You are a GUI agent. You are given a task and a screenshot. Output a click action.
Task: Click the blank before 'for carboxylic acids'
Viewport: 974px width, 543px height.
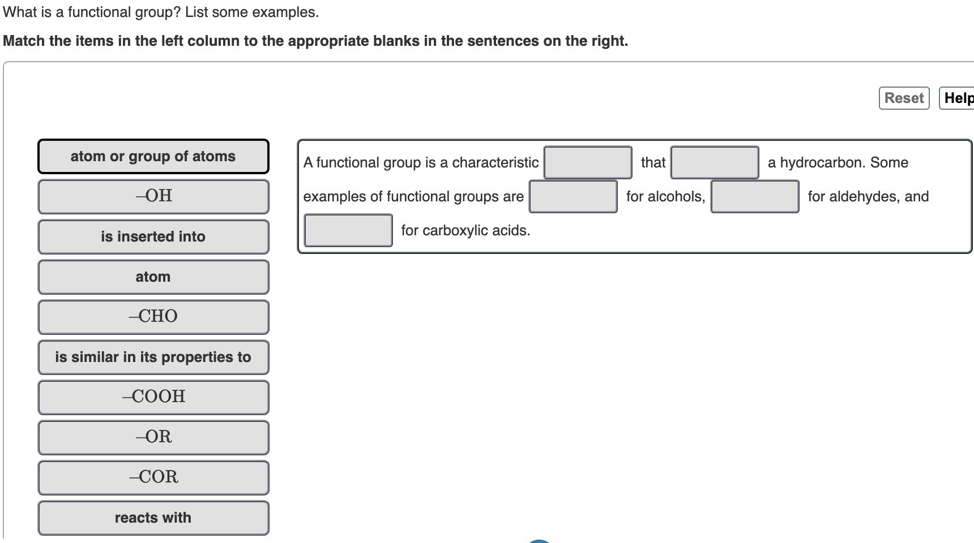pos(348,230)
